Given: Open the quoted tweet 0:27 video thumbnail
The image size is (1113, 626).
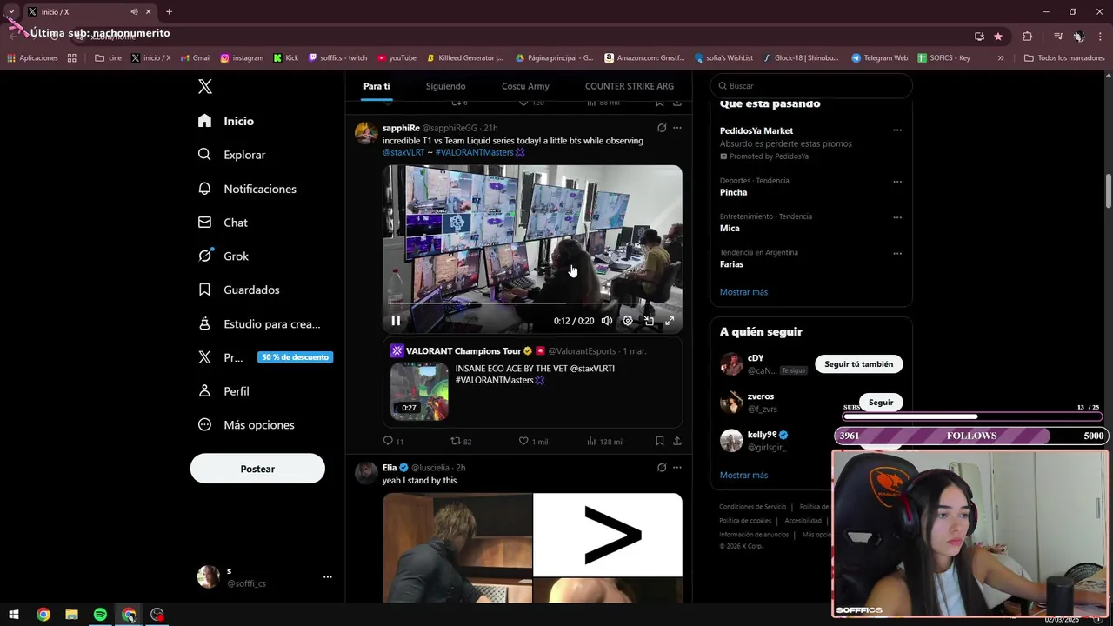Looking at the screenshot, I should coord(419,391).
